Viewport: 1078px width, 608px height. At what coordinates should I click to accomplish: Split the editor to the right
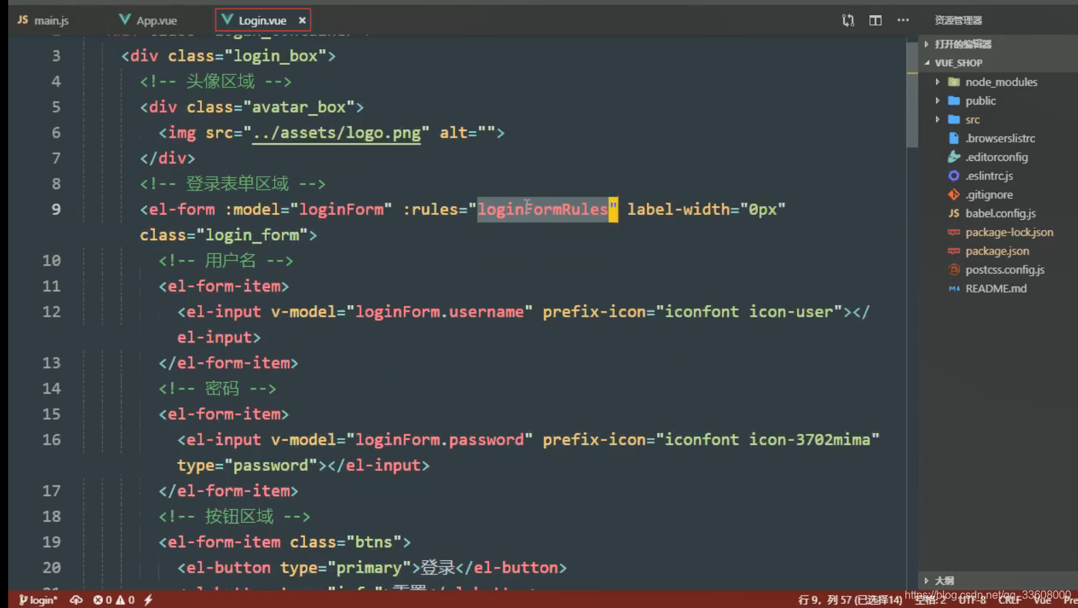click(875, 20)
